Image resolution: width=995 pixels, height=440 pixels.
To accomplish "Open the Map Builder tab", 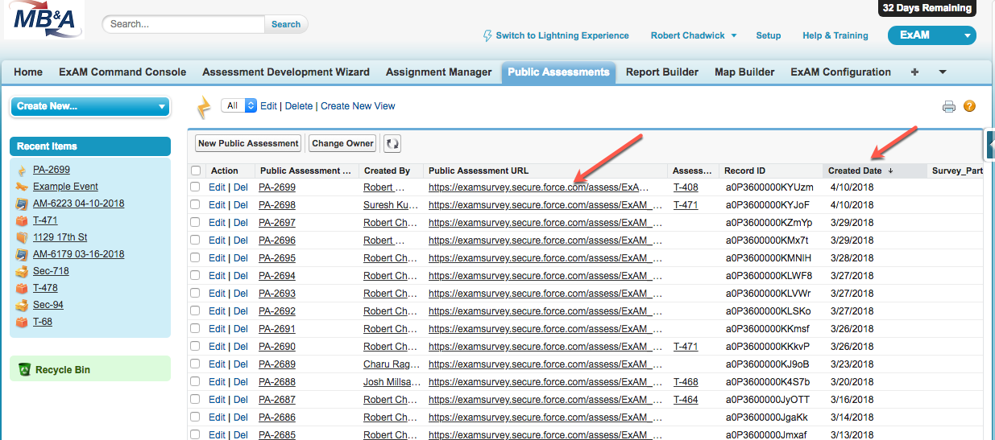I will pyautogui.click(x=744, y=72).
